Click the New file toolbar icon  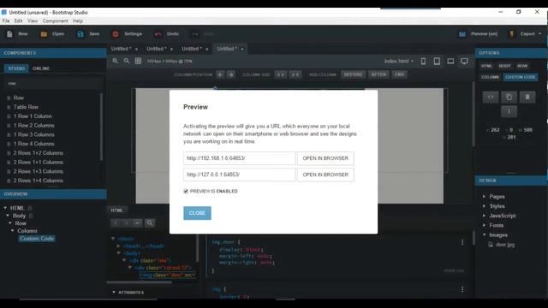point(9,34)
